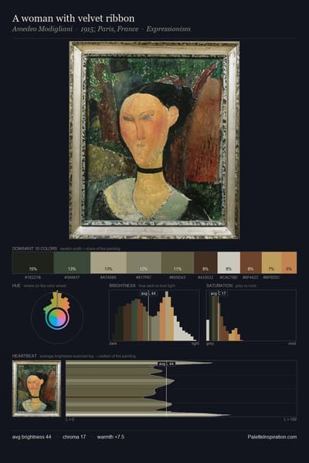Screen dimensions: 309x463
Task: Click the title 'A woman with velvet ribbon'
Action: point(73,19)
